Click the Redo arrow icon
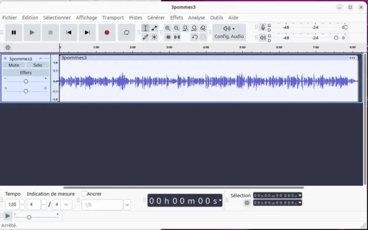This screenshot has width=368, height=230. coord(204,37)
